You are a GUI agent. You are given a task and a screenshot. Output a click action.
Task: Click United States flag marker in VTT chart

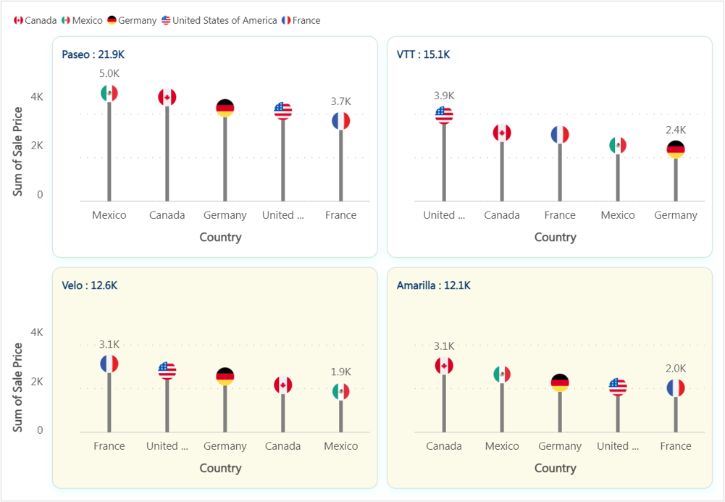pos(444,115)
